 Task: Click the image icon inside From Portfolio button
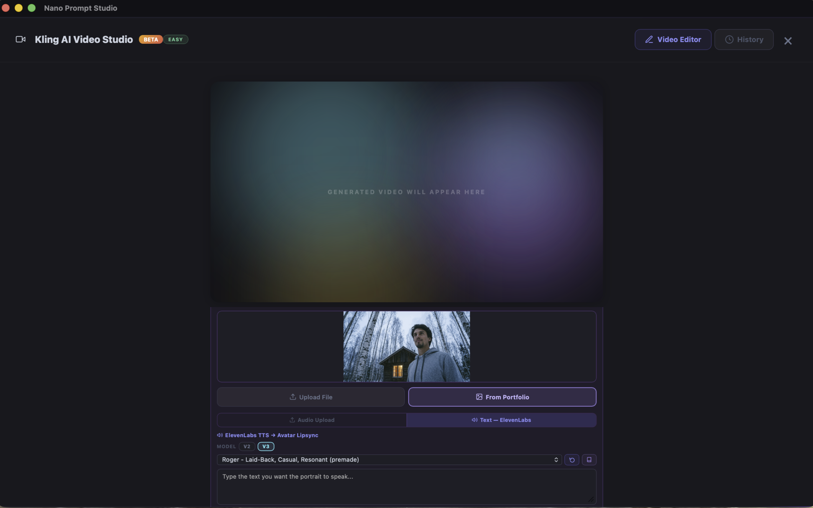[479, 397]
